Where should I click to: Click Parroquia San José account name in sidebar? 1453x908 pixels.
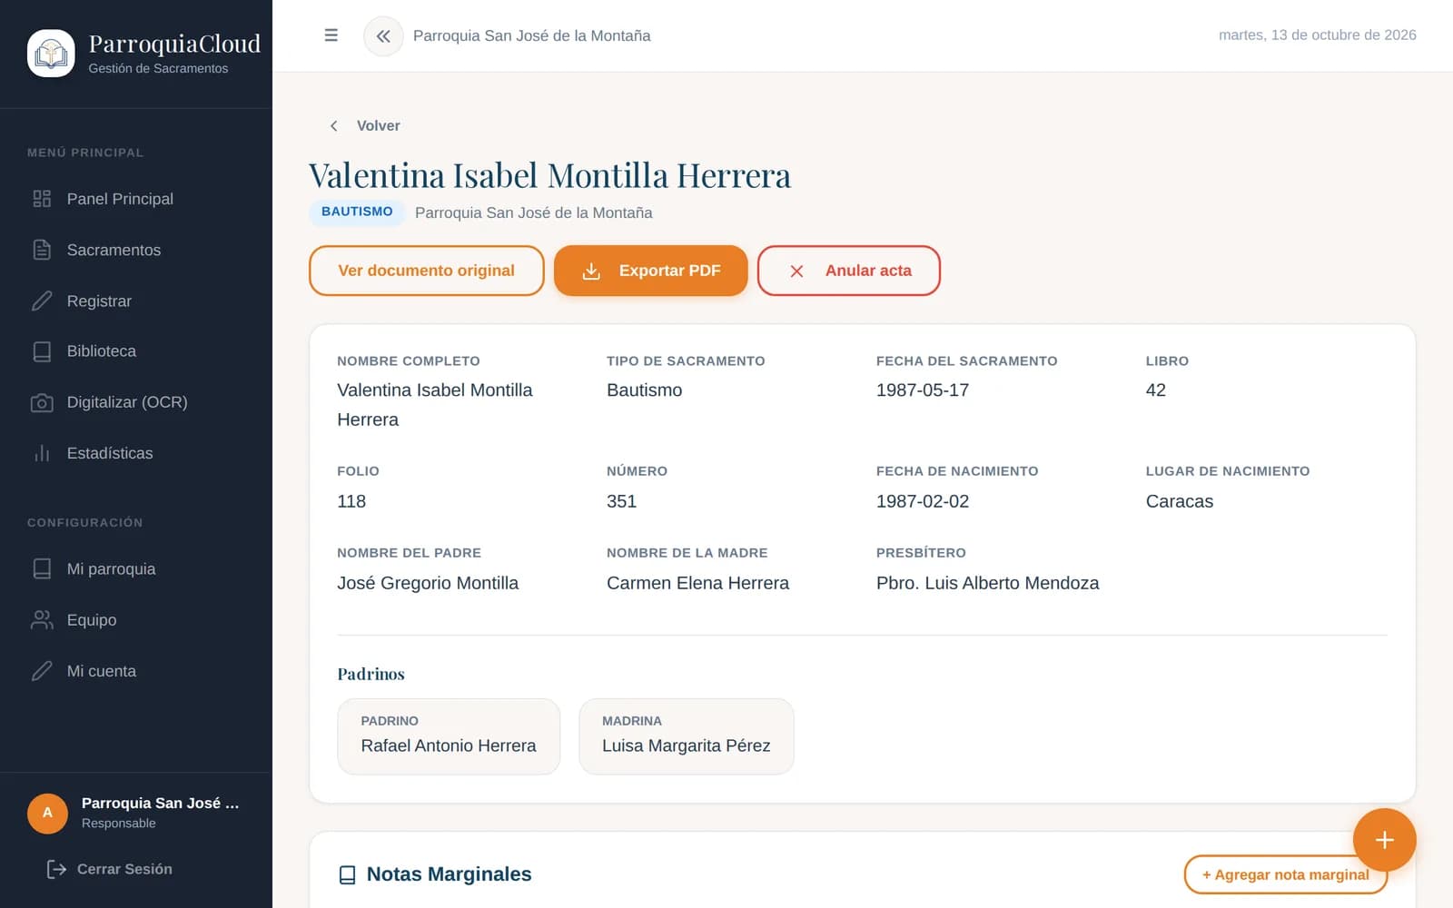tap(161, 804)
